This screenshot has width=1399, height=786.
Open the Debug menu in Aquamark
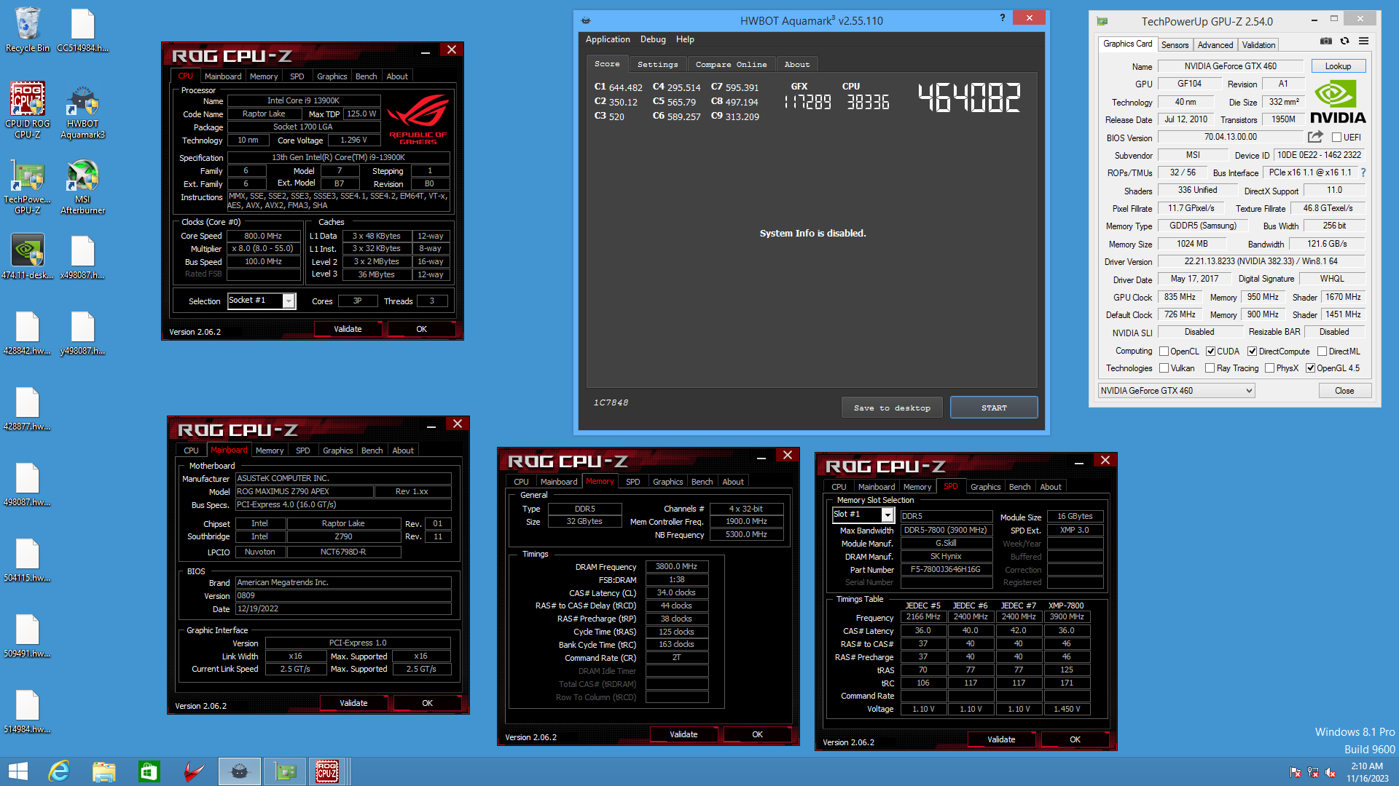tap(653, 39)
